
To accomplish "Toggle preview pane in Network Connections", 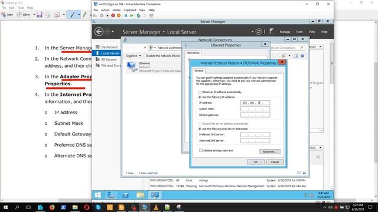I will click(296, 56).
